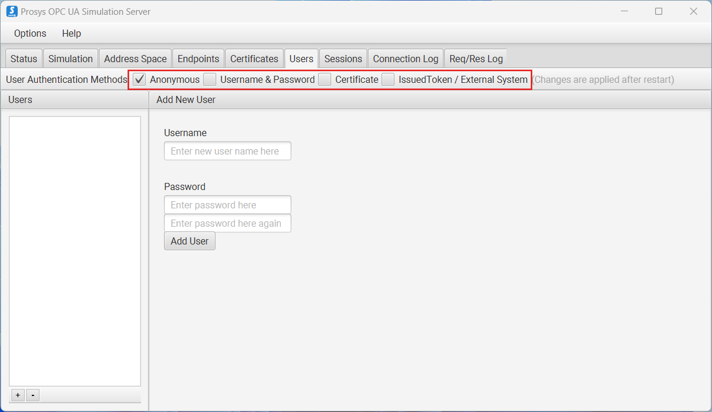Click '(Changes are applied after restart)' text

[604, 79]
